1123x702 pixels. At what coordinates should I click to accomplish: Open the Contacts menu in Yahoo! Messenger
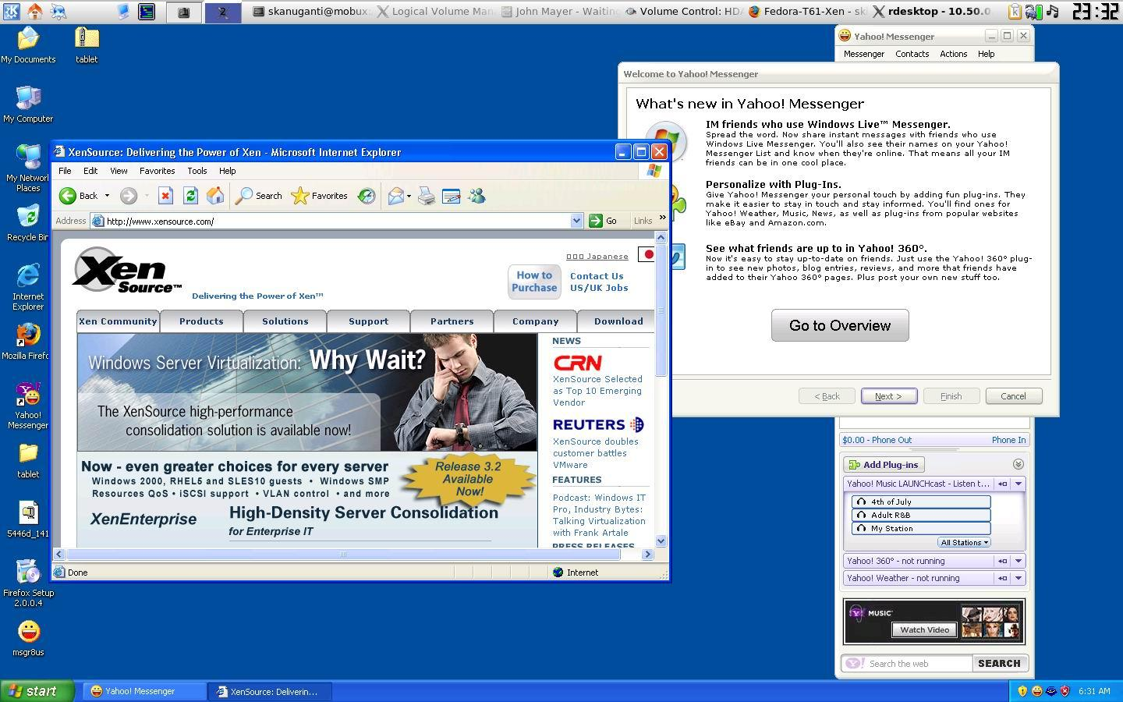tap(912, 54)
